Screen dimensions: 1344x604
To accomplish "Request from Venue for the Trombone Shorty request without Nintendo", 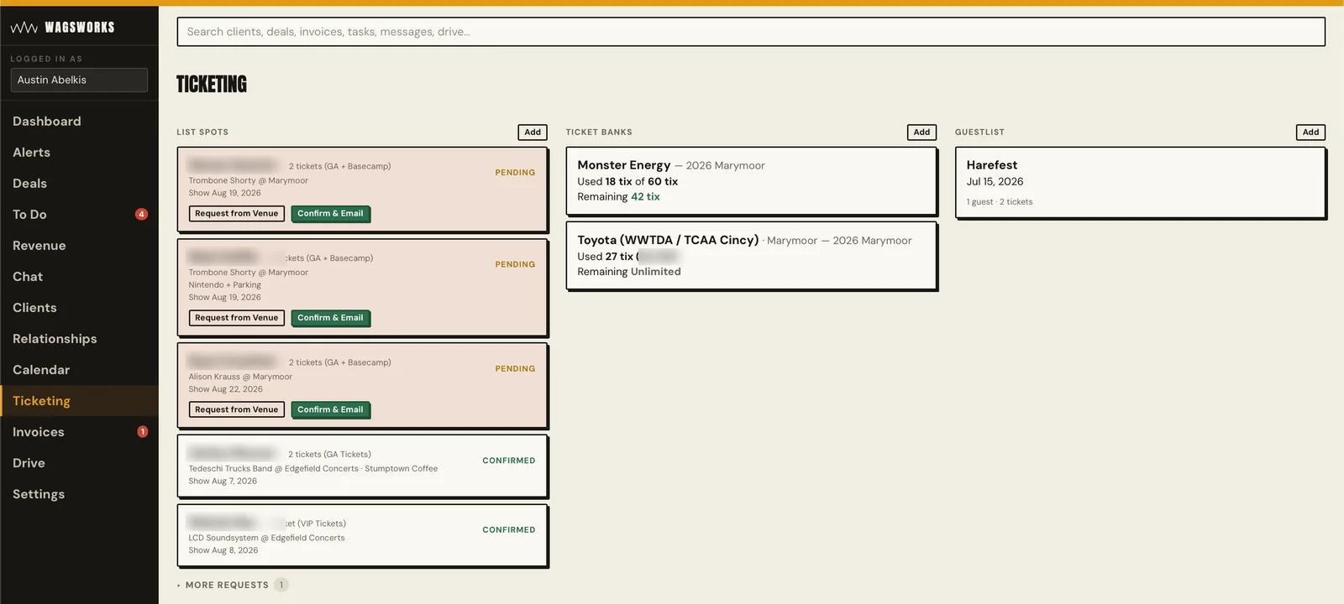I will (x=237, y=214).
